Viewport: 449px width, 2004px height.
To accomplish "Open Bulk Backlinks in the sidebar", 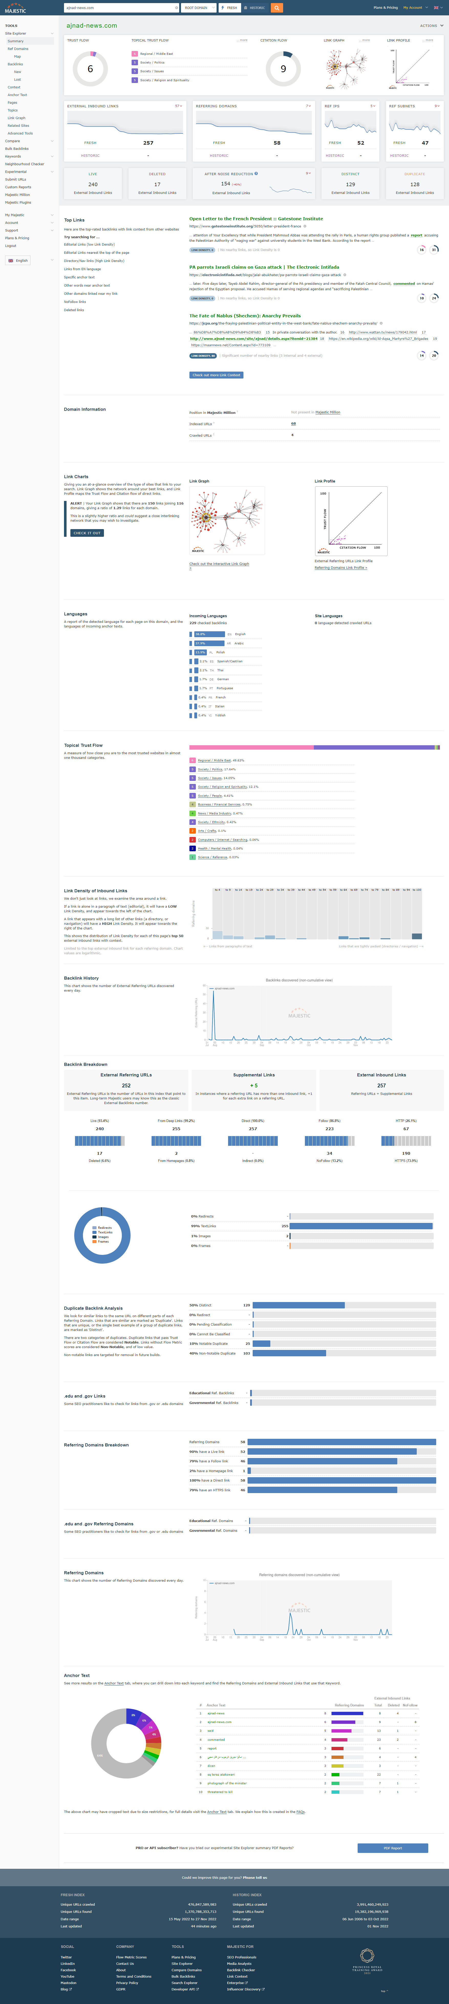I will coord(17,149).
